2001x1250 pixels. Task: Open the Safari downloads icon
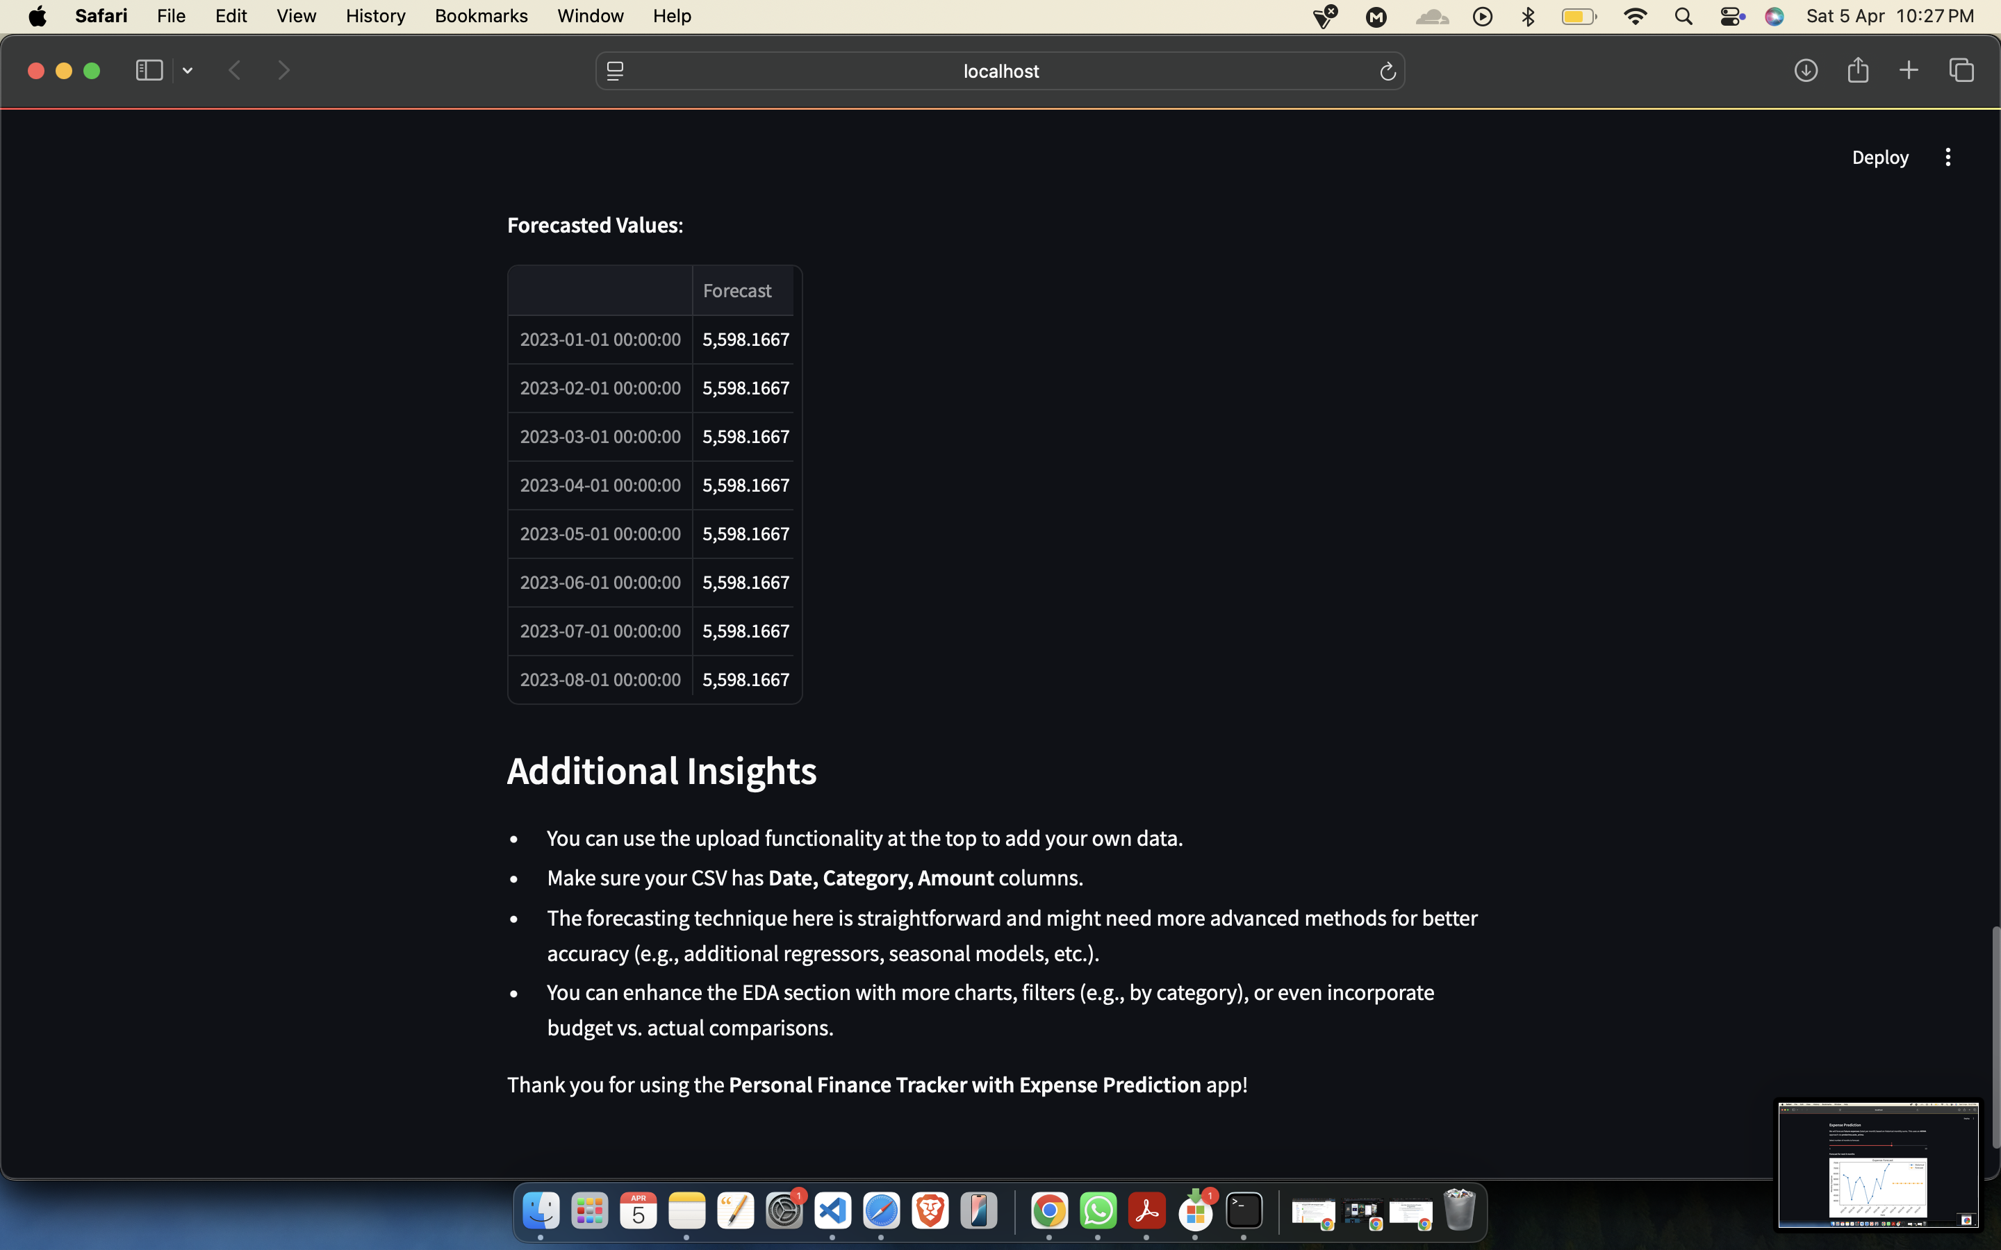[1805, 70]
